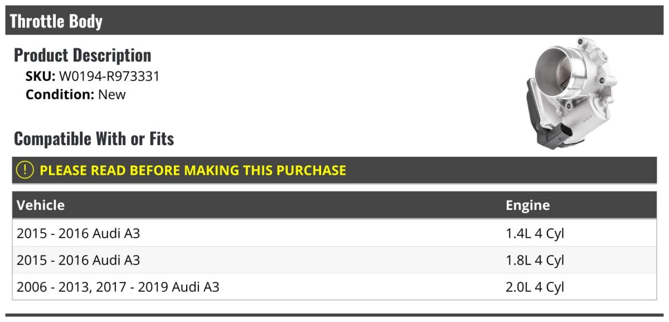Screen dimensions: 669x322
Task: Click the Compatible With or Fits heading
Action: pyautogui.click(x=94, y=138)
